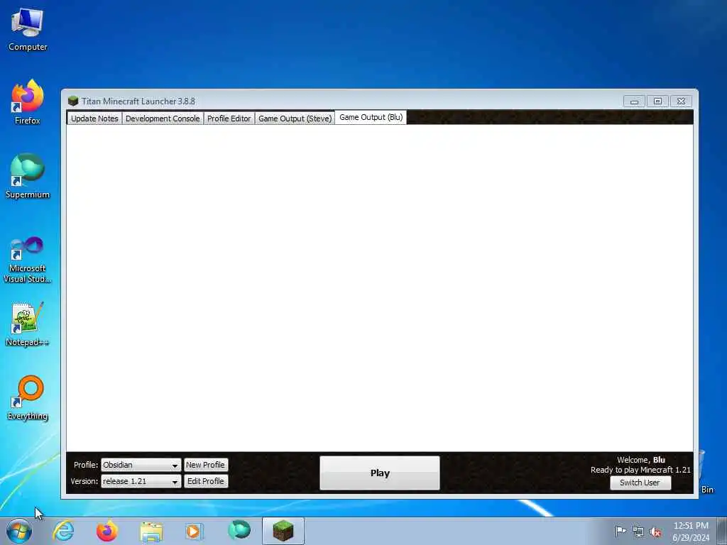Launch Firefox from the taskbar
Viewport: 727px width, 545px height.
pos(107,531)
